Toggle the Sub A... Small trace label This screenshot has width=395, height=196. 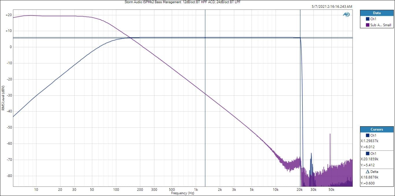381,25
